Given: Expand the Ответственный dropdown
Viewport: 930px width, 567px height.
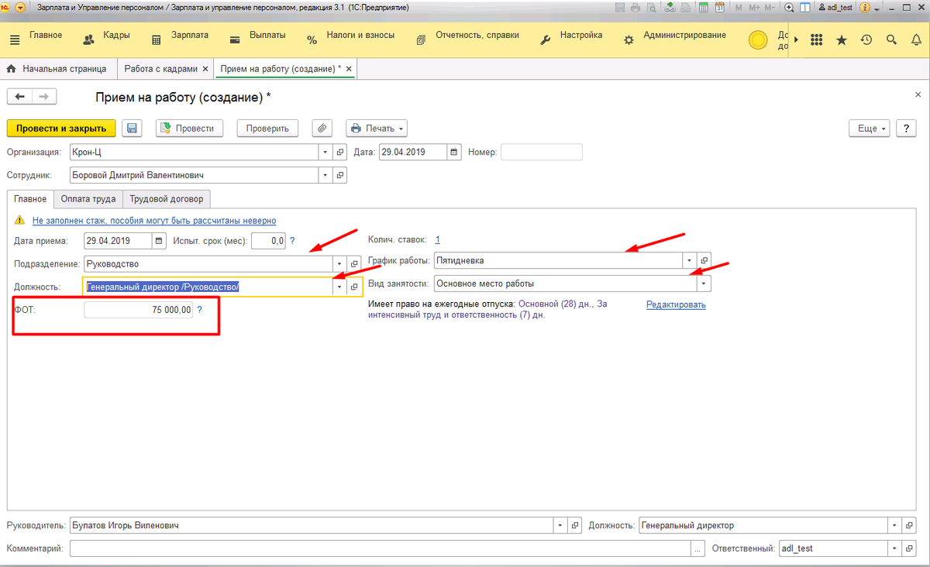Looking at the screenshot, I should [896, 548].
